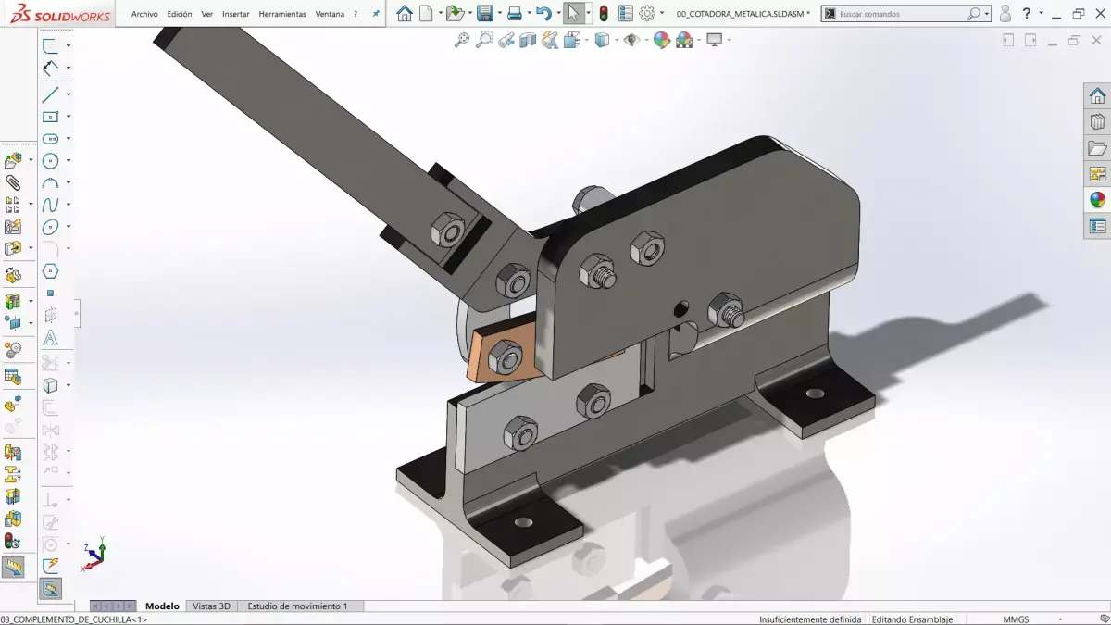The image size is (1111, 625).
Task: Open the Archivo menu
Action: 144,14
